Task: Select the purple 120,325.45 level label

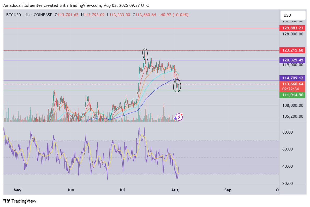Action: pyautogui.click(x=292, y=60)
